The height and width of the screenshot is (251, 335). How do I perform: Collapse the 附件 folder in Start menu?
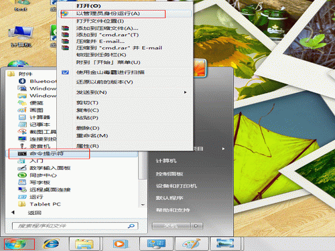coord(20,74)
